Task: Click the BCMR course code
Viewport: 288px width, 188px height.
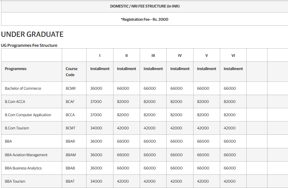Action: (x=71, y=88)
